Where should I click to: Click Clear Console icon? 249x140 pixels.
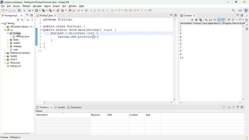click(206, 20)
